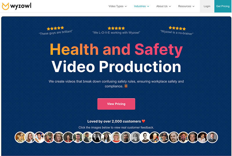Click the stars above "We L-O-V-E working with Wyzowl"
Image resolution: width=232 pixels, height=156 pixels.
[116, 28]
